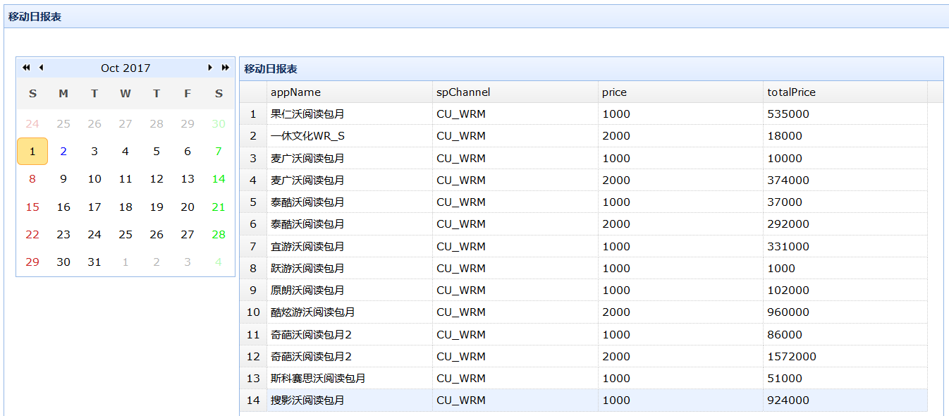Select row 1 果仁沃阅读包月
This screenshot has height=416, width=949.
click(307, 114)
